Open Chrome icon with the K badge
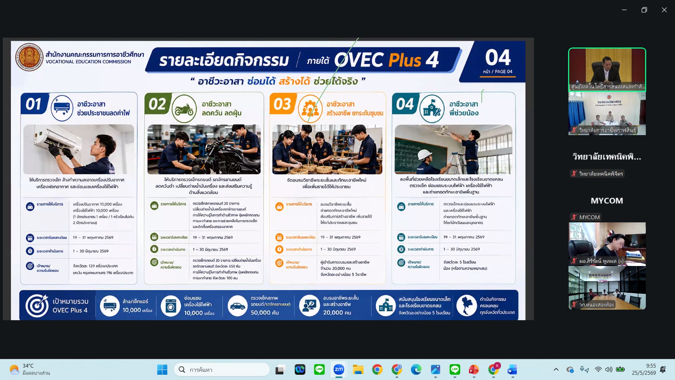 [x=493, y=369]
